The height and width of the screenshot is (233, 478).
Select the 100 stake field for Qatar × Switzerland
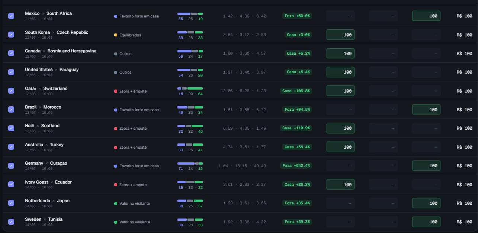[x=340, y=91]
